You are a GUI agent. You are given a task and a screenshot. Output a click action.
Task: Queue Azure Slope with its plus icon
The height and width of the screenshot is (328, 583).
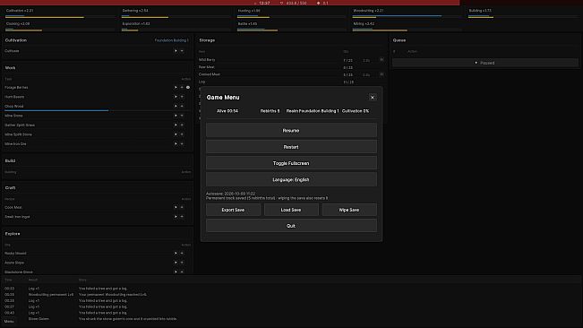(182, 263)
